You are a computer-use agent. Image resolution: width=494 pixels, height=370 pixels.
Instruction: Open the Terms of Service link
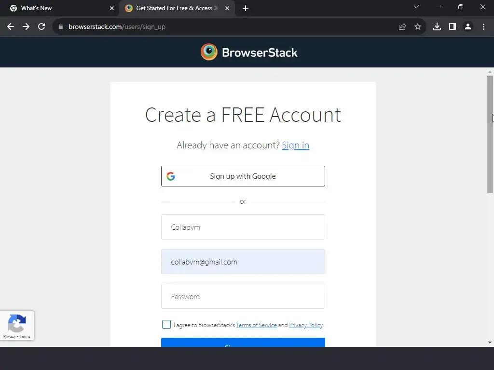[x=256, y=325]
